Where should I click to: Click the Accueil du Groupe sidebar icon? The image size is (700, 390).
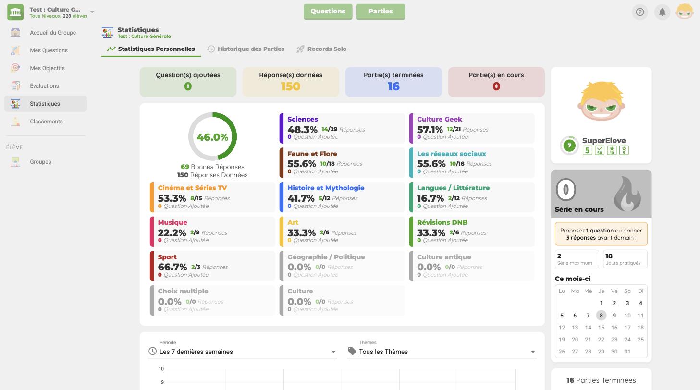[x=15, y=33]
